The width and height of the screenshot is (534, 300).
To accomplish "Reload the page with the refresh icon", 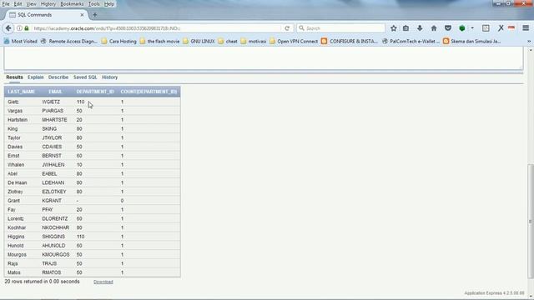I will [x=287, y=28].
